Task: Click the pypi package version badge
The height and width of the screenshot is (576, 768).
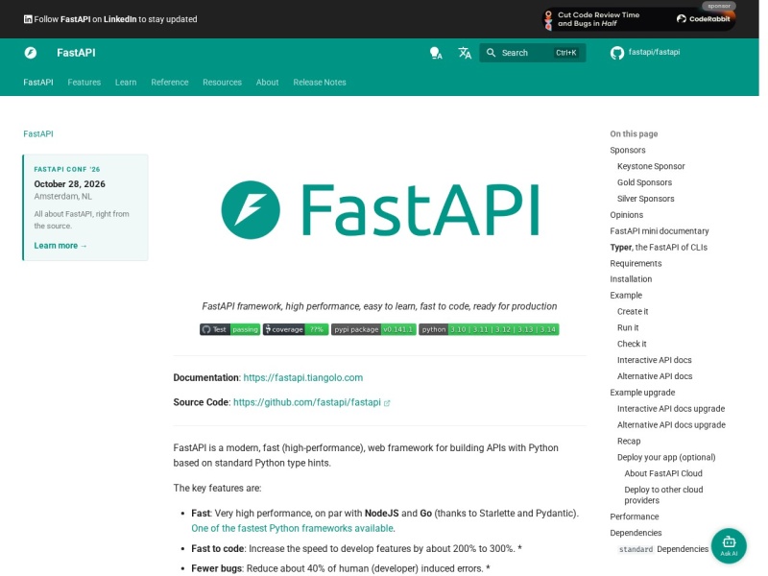Action: (373, 329)
